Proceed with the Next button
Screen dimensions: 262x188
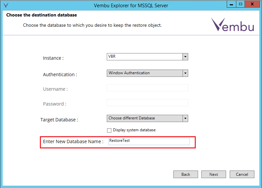[214, 174]
